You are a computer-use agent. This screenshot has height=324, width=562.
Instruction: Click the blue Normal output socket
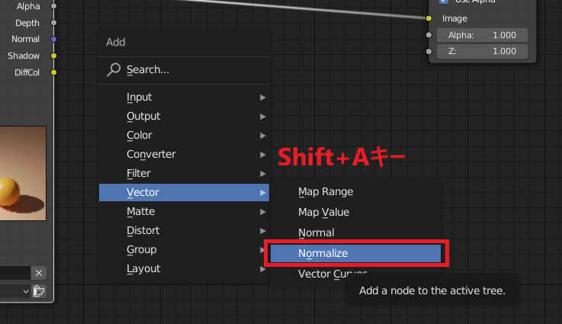click(x=54, y=39)
